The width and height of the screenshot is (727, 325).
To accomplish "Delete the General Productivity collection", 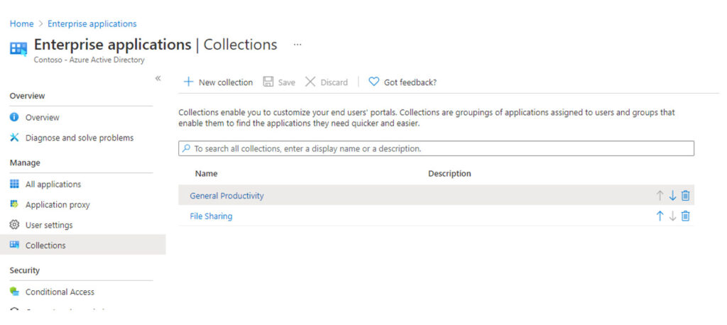I will (x=685, y=196).
